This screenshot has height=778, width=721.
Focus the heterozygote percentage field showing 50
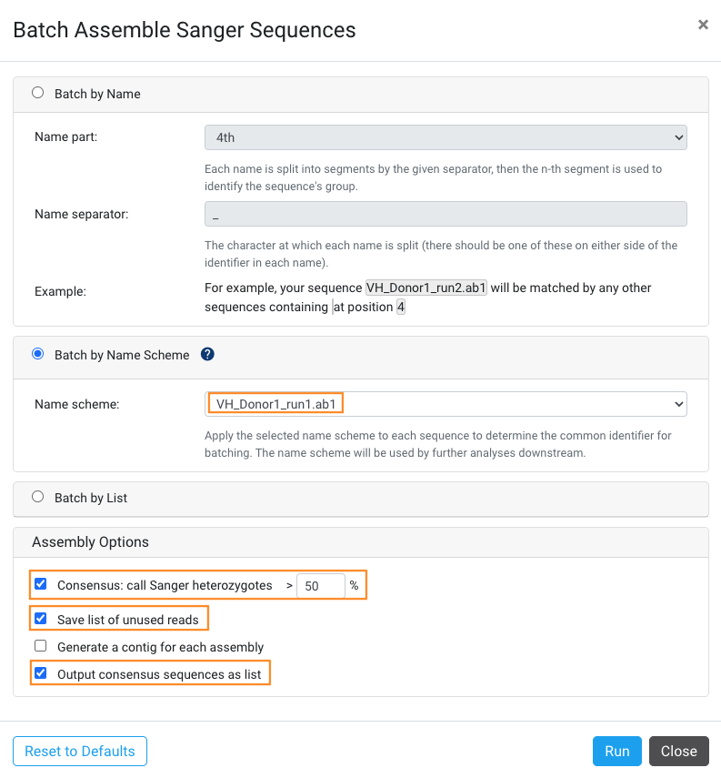(x=320, y=586)
